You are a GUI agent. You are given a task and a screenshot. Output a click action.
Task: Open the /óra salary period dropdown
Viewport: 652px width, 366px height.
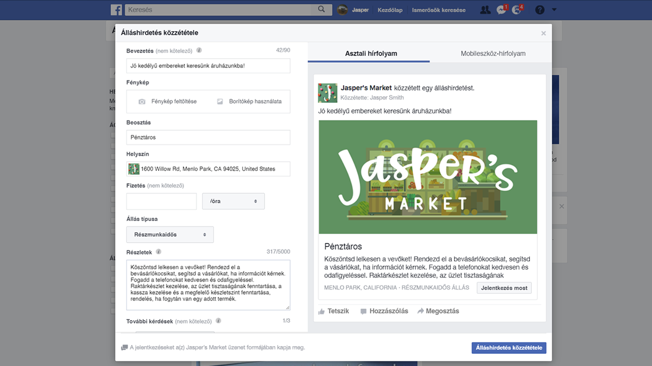(233, 201)
